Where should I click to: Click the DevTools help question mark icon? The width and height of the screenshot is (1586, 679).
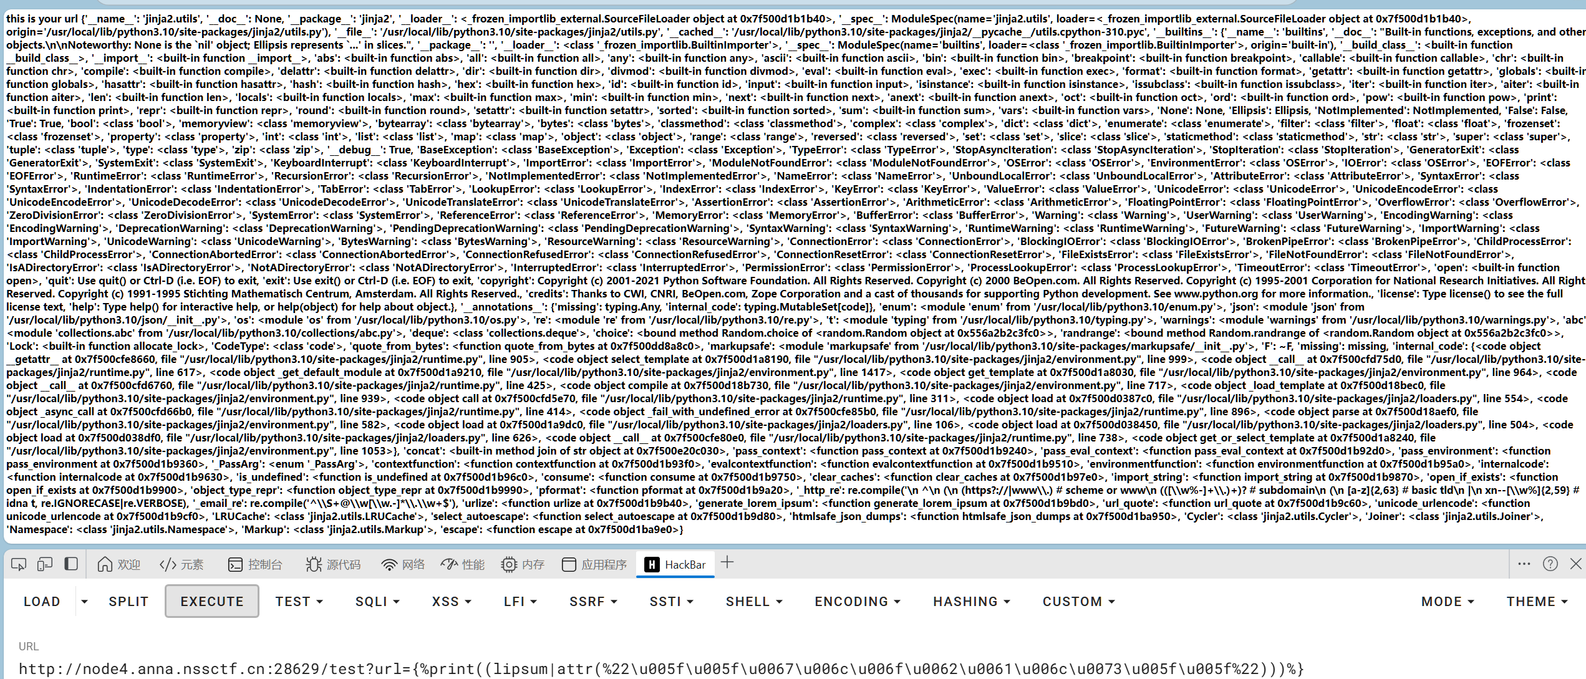(x=1550, y=564)
